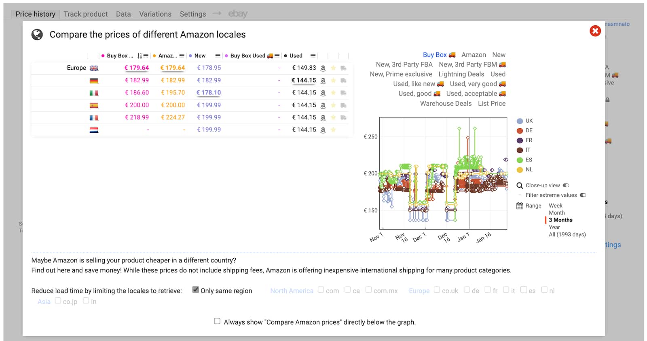Open the Amazon column header menu
This screenshot has width=647, height=341.
pos(182,56)
